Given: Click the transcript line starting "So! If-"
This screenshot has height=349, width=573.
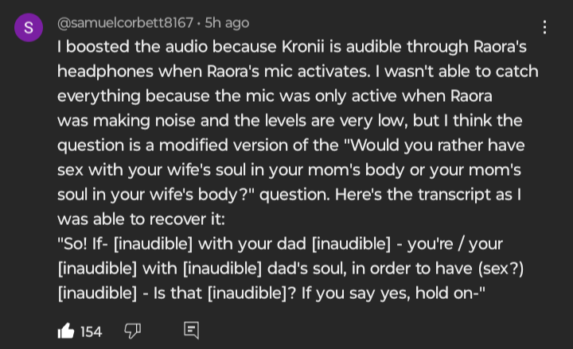Looking at the screenshot, I should (x=280, y=244).
